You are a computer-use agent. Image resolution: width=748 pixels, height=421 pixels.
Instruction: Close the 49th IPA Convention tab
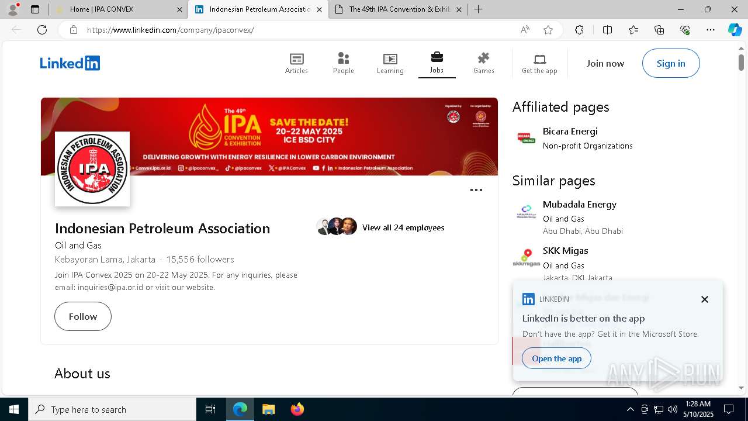click(x=459, y=9)
